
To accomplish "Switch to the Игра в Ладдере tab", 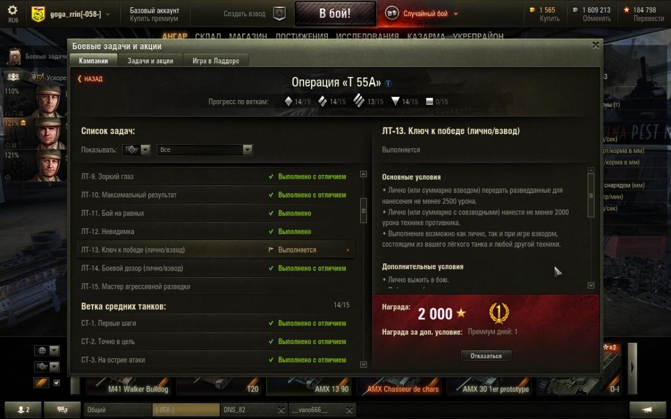I will (216, 61).
